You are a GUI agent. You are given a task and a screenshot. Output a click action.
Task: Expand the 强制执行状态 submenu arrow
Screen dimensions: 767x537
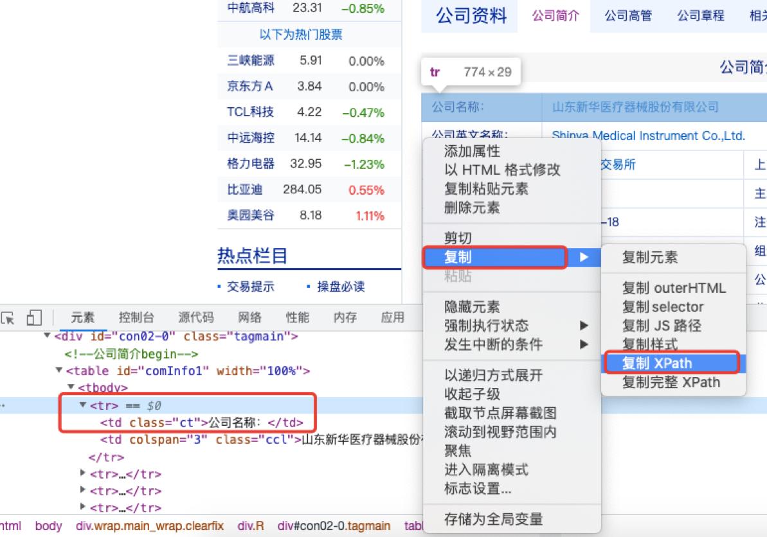pos(583,326)
